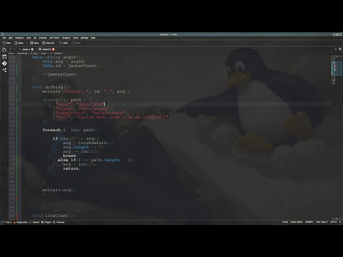Click the D_lang breadcrumb segment

point(34,54)
